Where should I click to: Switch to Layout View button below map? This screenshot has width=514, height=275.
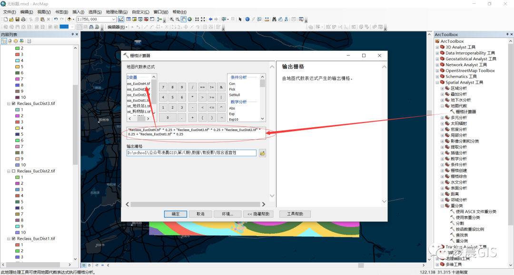pos(89,265)
